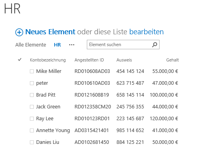Open Kontobezeichnung column header menu
The width and height of the screenshot is (222, 149).
pyautogui.click(x=48, y=60)
